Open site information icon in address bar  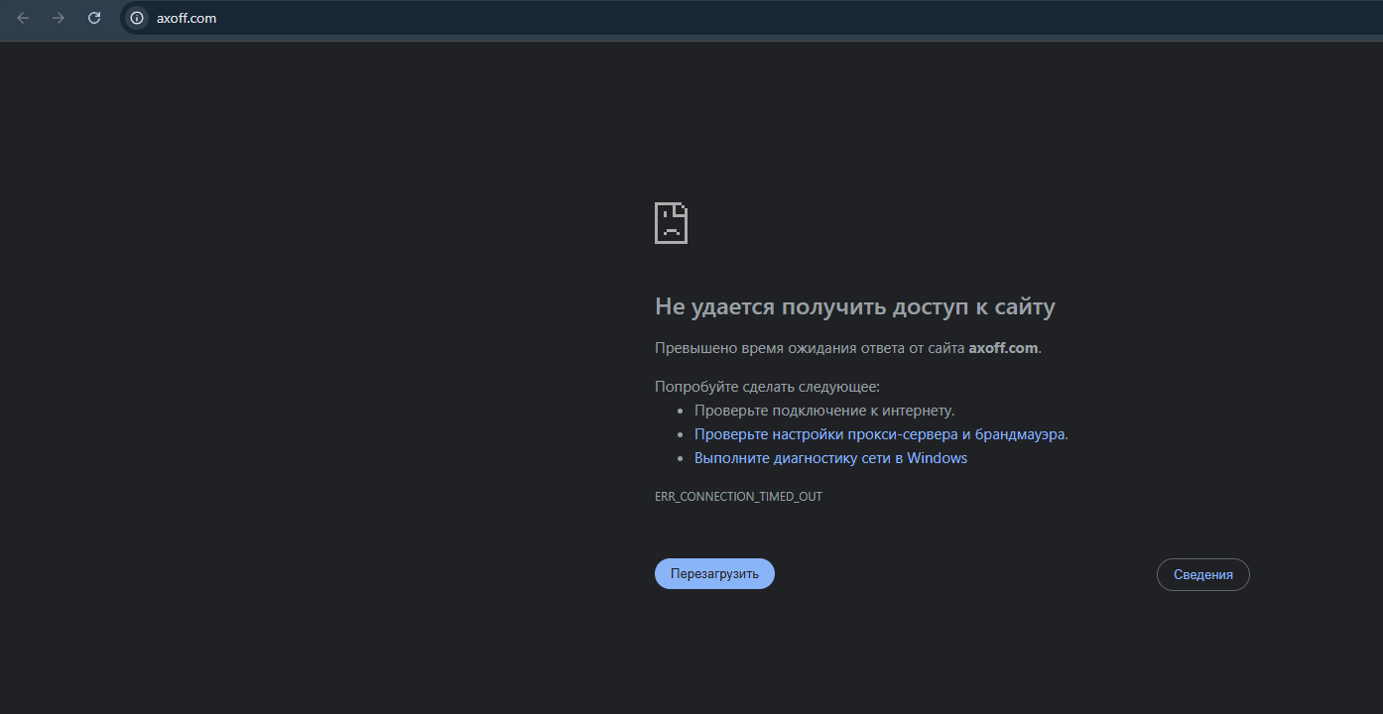tap(137, 18)
